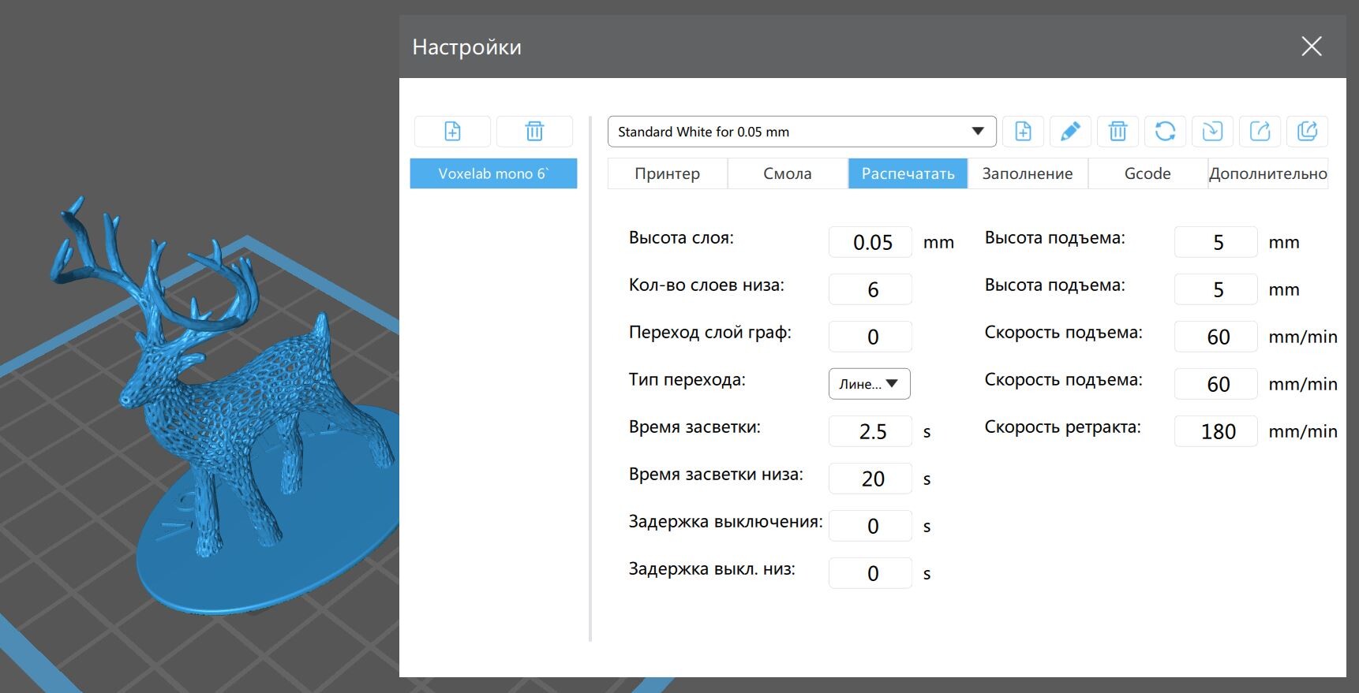
Task: Delete the current profile trash icon
Action: tap(1118, 132)
